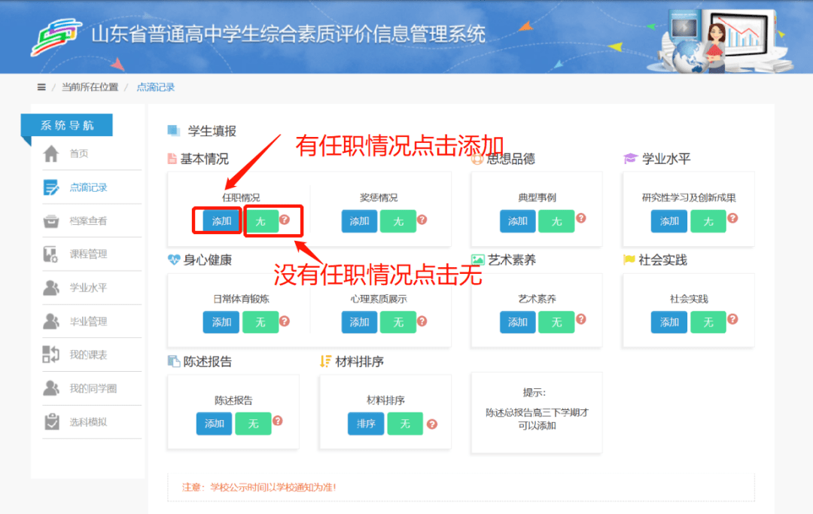The image size is (813, 514).
Task: Add a 研究性学习及创新成果 entry
Action: pos(669,221)
